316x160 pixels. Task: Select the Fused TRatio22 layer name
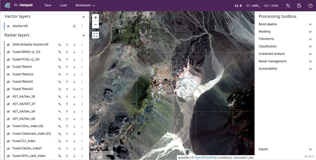23,74
